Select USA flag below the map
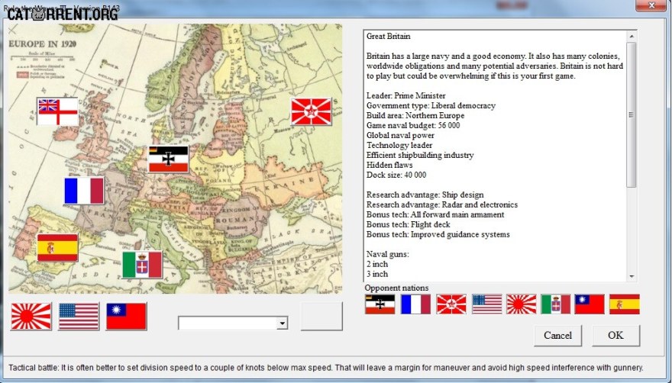The width and height of the screenshot is (672, 383). [79, 316]
